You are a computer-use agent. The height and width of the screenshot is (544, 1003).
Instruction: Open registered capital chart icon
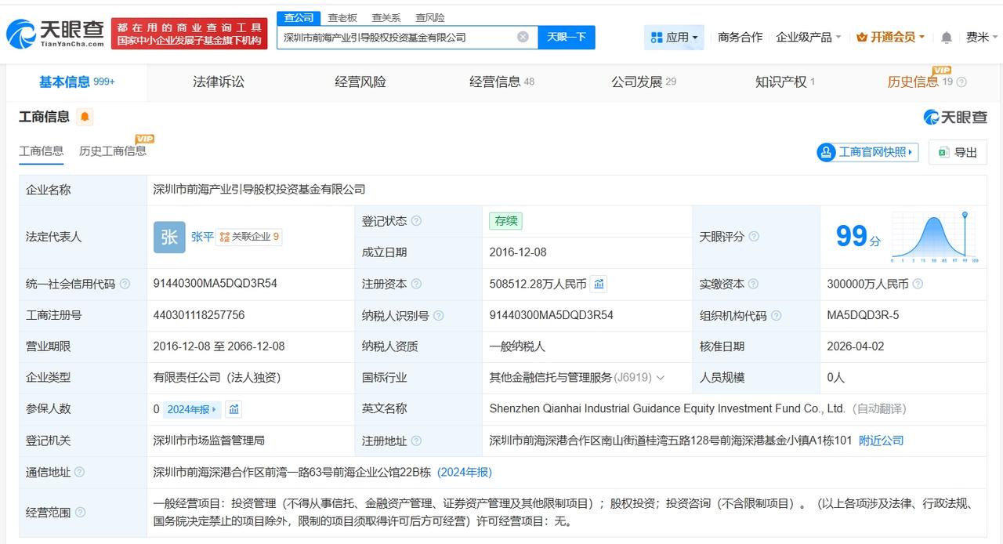[599, 284]
